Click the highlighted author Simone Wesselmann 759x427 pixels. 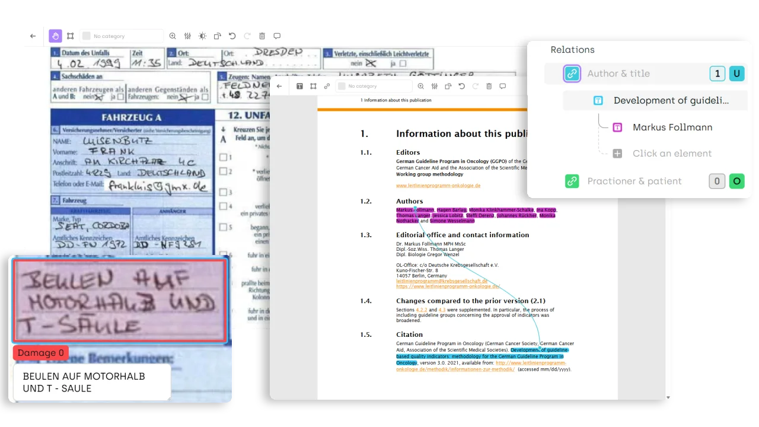click(452, 221)
